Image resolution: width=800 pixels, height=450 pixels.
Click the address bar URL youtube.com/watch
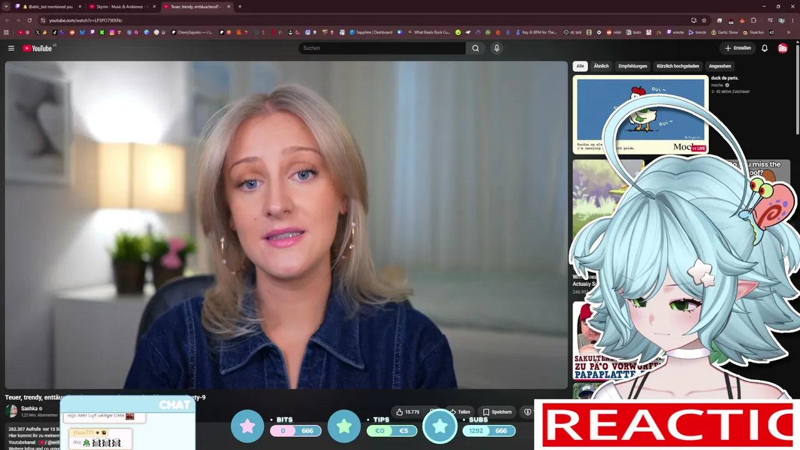point(86,20)
